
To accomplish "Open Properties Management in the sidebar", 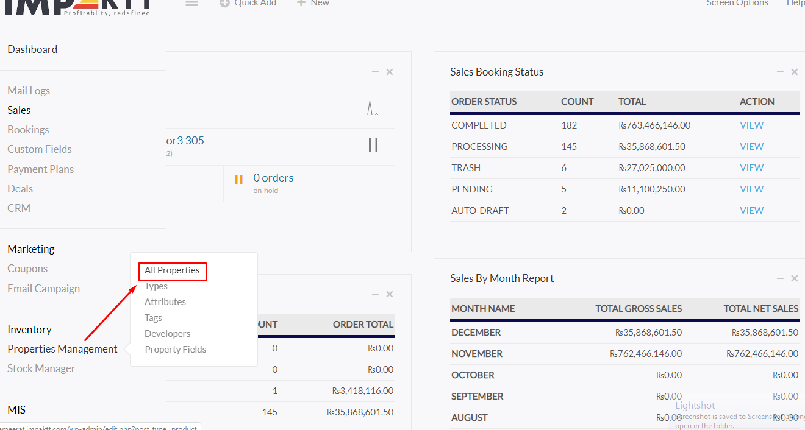I will (x=62, y=349).
